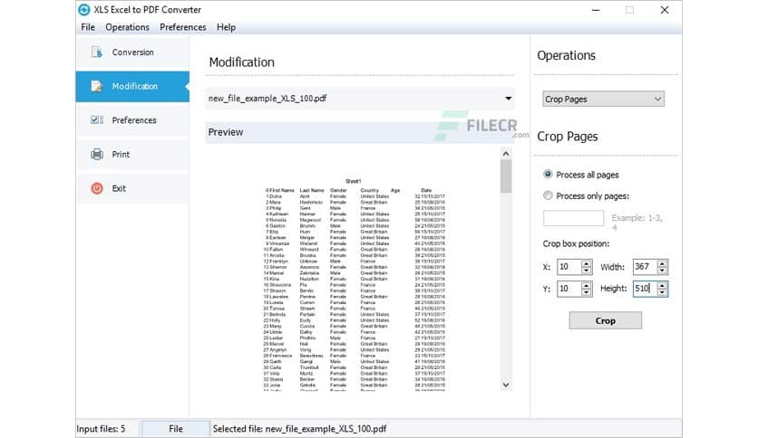Click the app logo in title bar
Viewport: 758px width, 438px height.
tap(84, 10)
